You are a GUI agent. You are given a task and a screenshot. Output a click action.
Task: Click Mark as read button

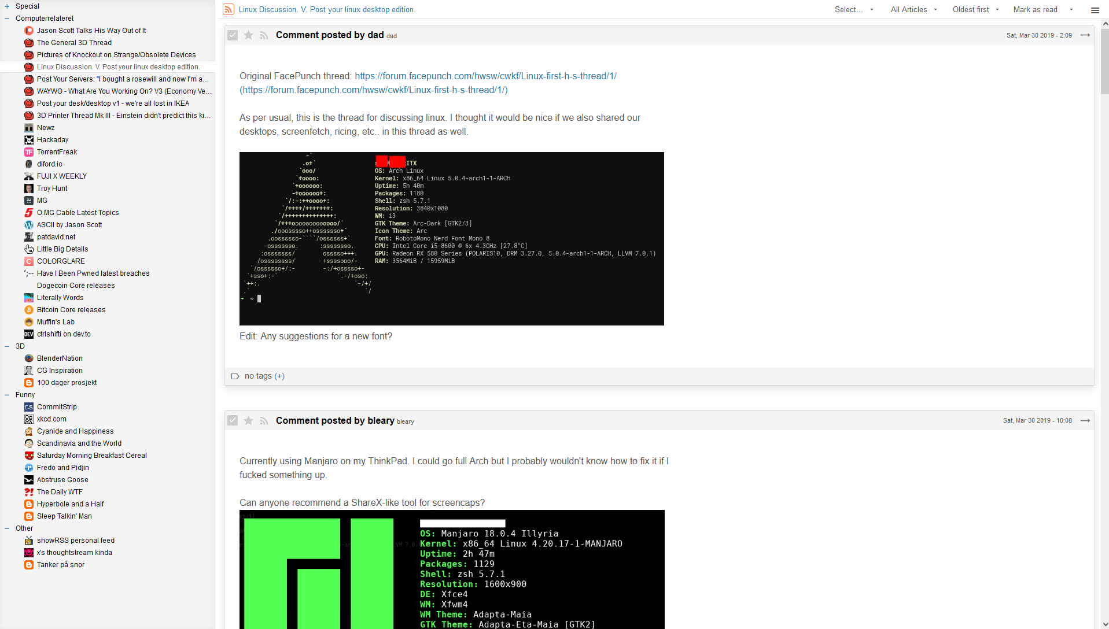click(1035, 10)
